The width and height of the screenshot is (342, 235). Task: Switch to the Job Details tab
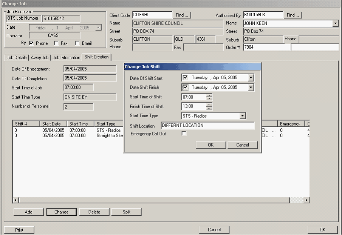pyautogui.click(x=17, y=58)
